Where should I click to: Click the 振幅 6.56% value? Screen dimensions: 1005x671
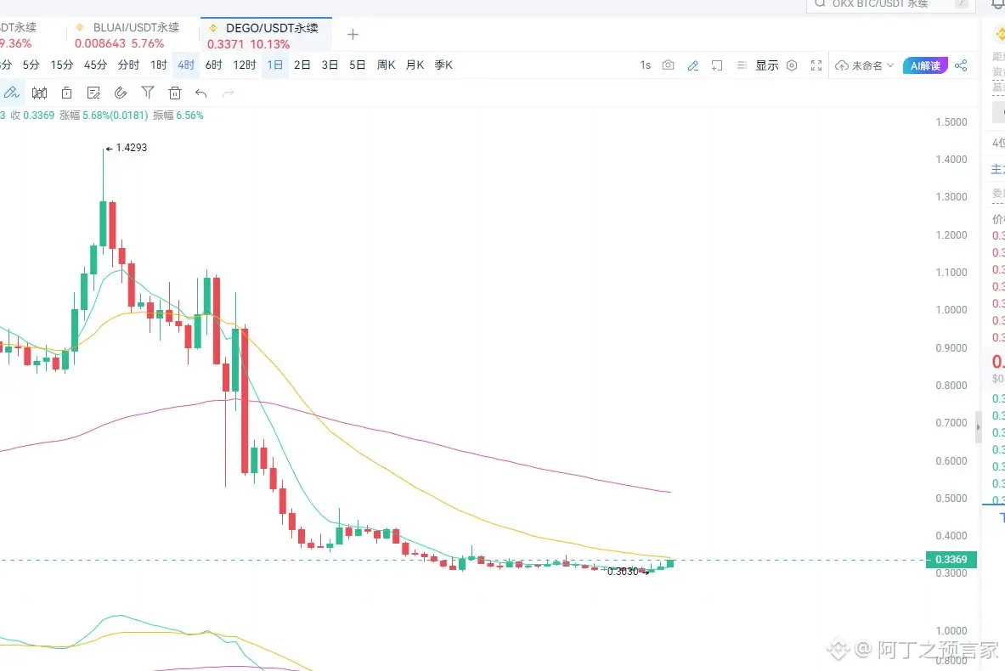tap(178, 116)
